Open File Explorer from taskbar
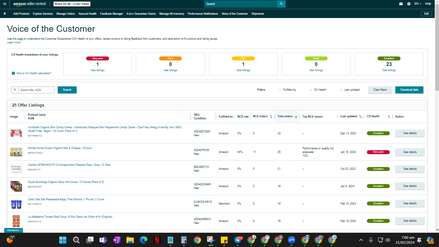The height and width of the screenshot is (247, 439). 130,240
